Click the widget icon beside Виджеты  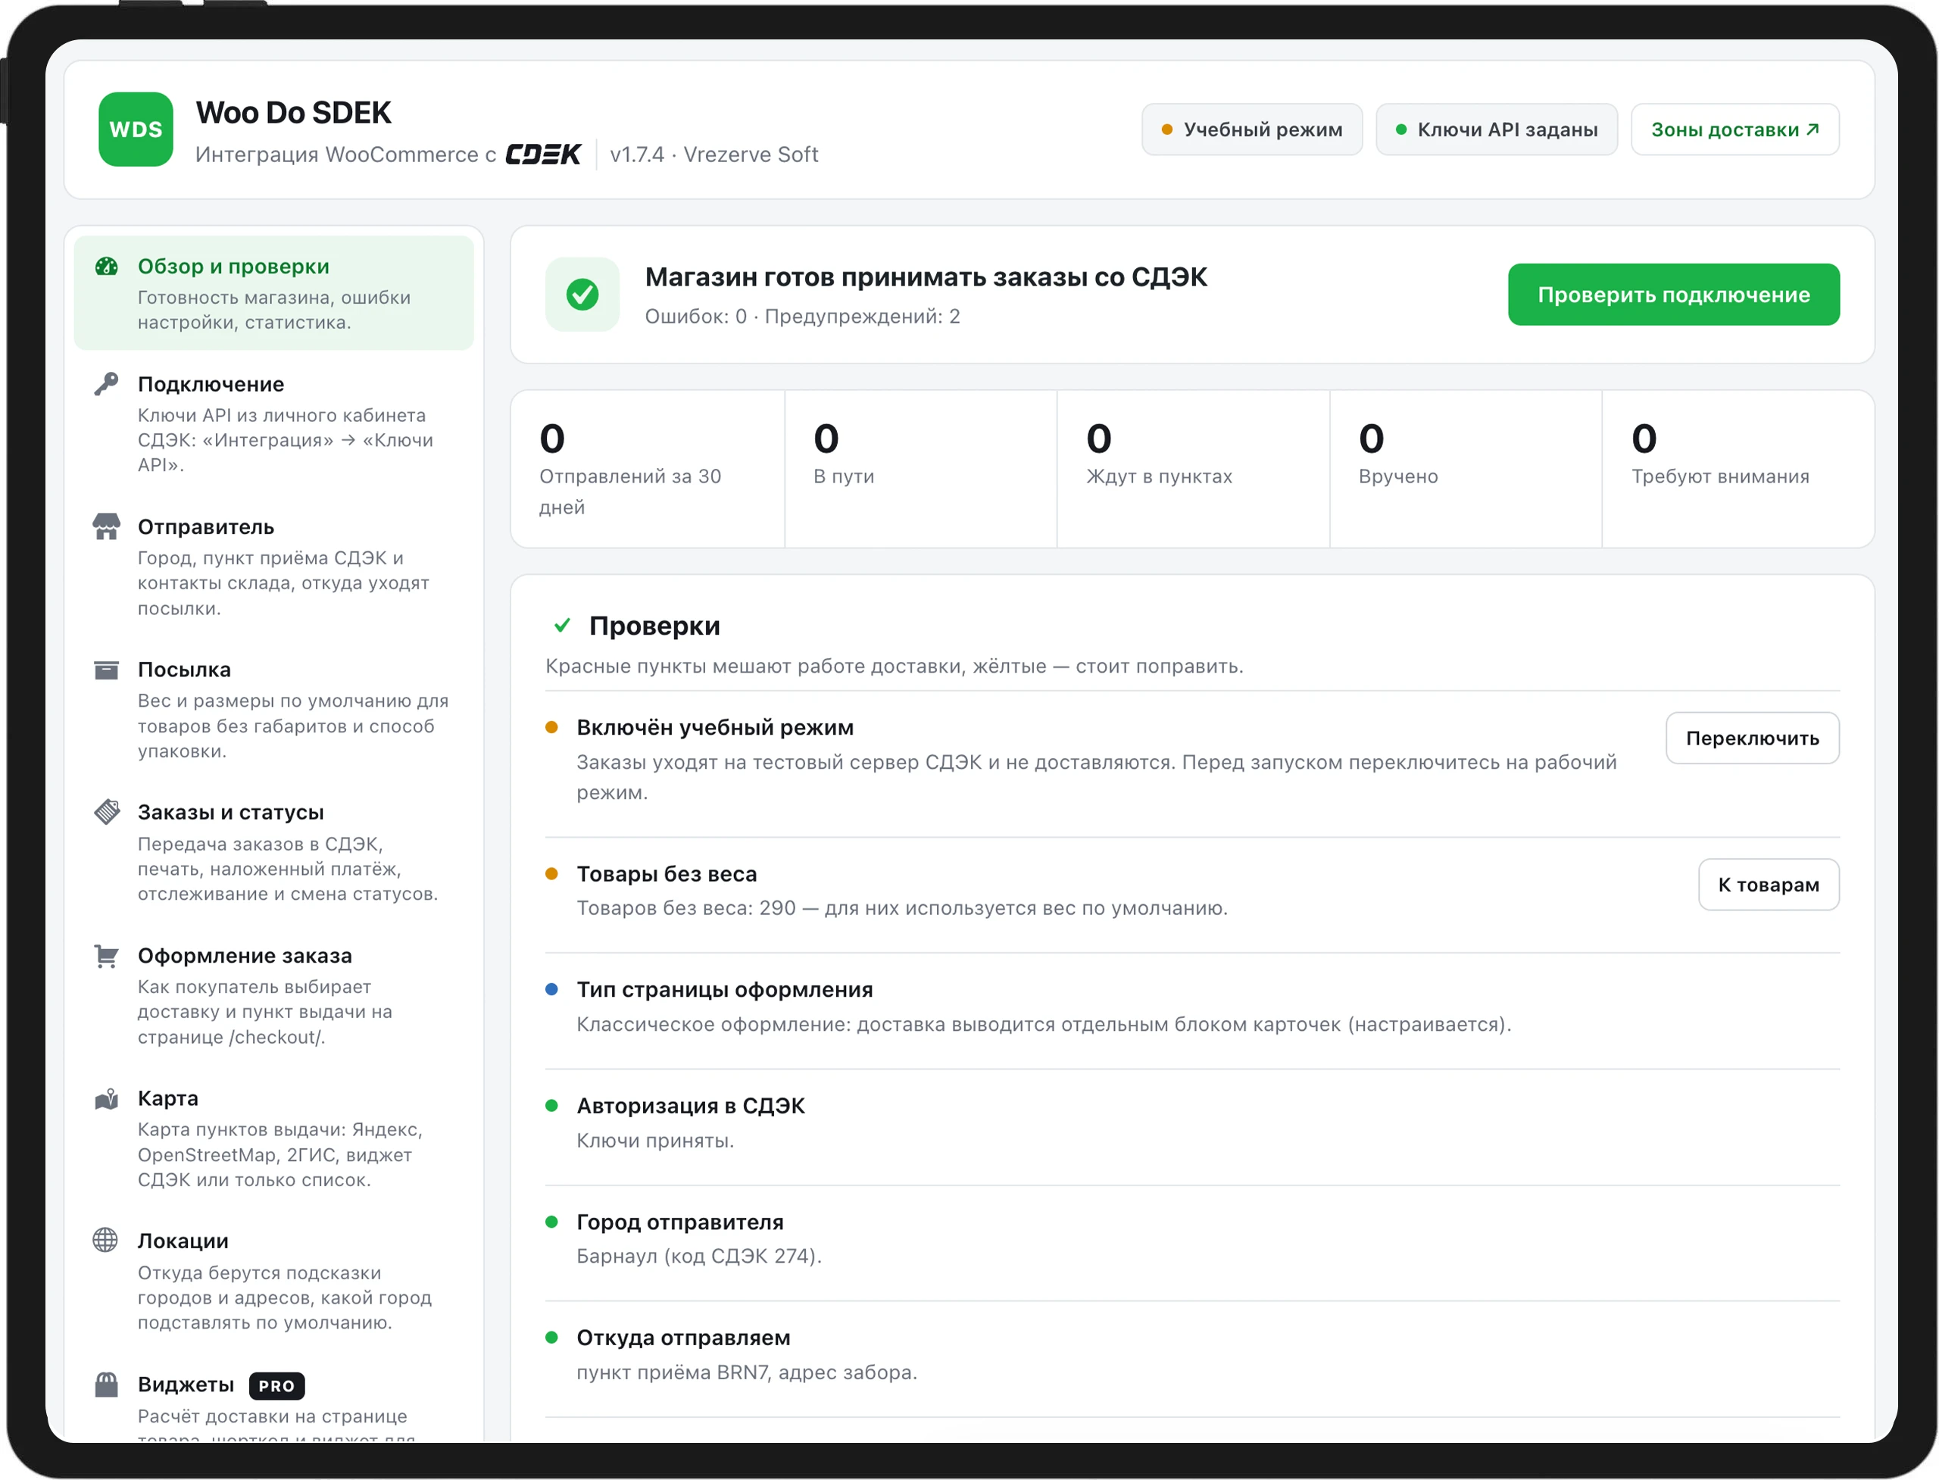pos(107,1384)
